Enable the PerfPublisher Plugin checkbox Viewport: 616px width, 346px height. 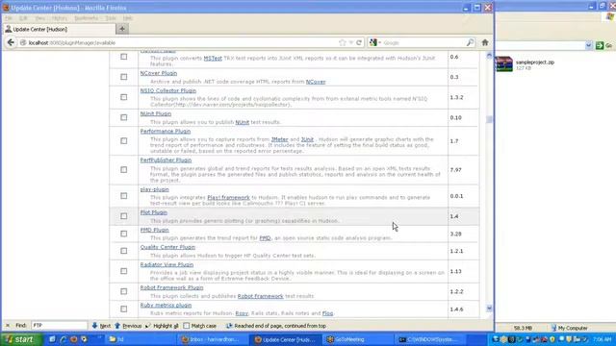124,169
